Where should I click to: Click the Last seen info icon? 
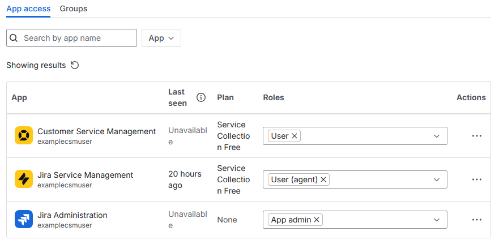coord(201,97)
